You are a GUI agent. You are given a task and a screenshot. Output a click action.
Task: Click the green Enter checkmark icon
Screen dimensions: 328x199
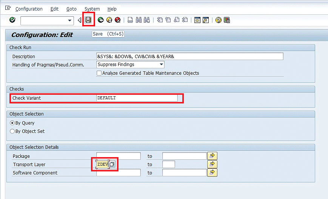point(12,20)
